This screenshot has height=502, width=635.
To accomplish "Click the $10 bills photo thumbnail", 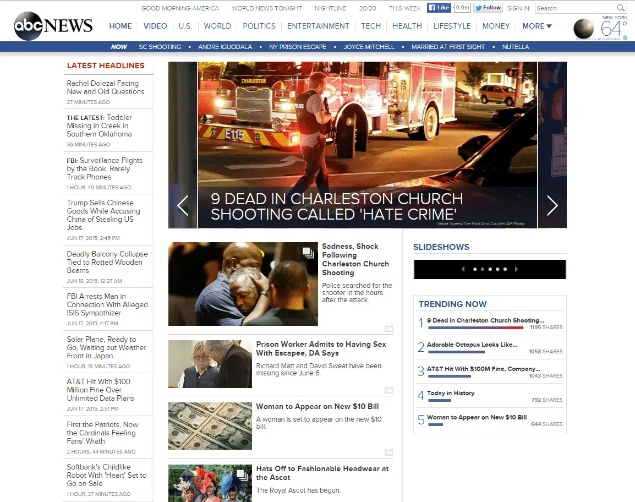I will click(210, 426).
